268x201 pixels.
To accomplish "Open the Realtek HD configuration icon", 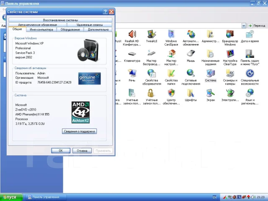I will coord(132,38).
